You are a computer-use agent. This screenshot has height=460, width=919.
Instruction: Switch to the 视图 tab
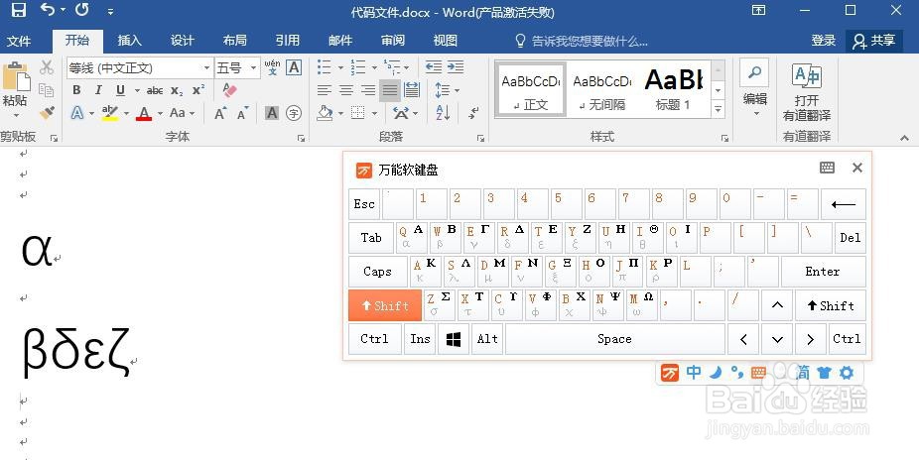(x=446, y=41)
